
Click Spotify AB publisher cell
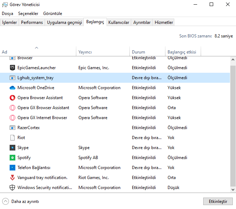point(88,158)
